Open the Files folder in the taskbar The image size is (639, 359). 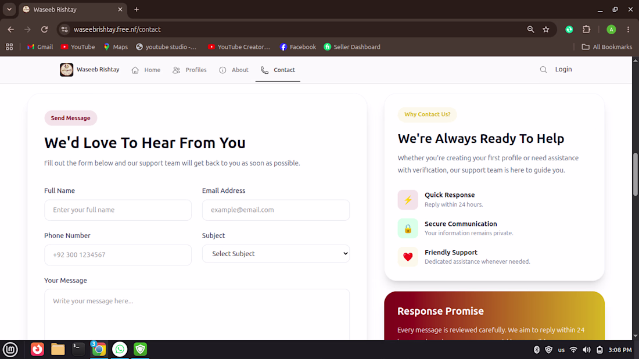pos(58,349)
